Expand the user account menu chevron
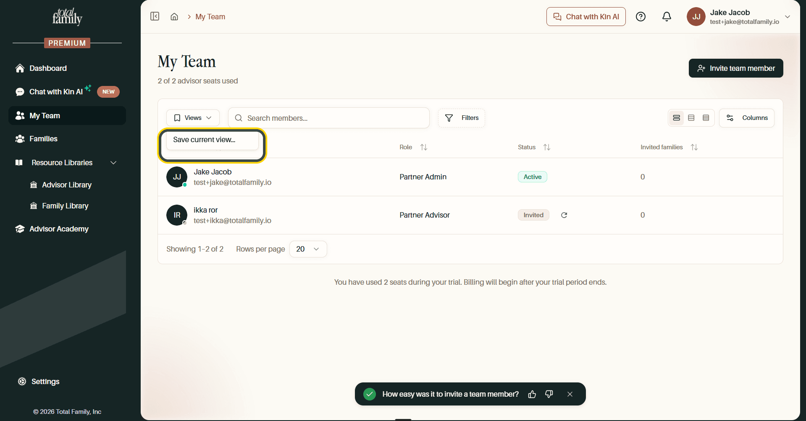The height and width of the screenshot is (421, 806). (788, 17)
